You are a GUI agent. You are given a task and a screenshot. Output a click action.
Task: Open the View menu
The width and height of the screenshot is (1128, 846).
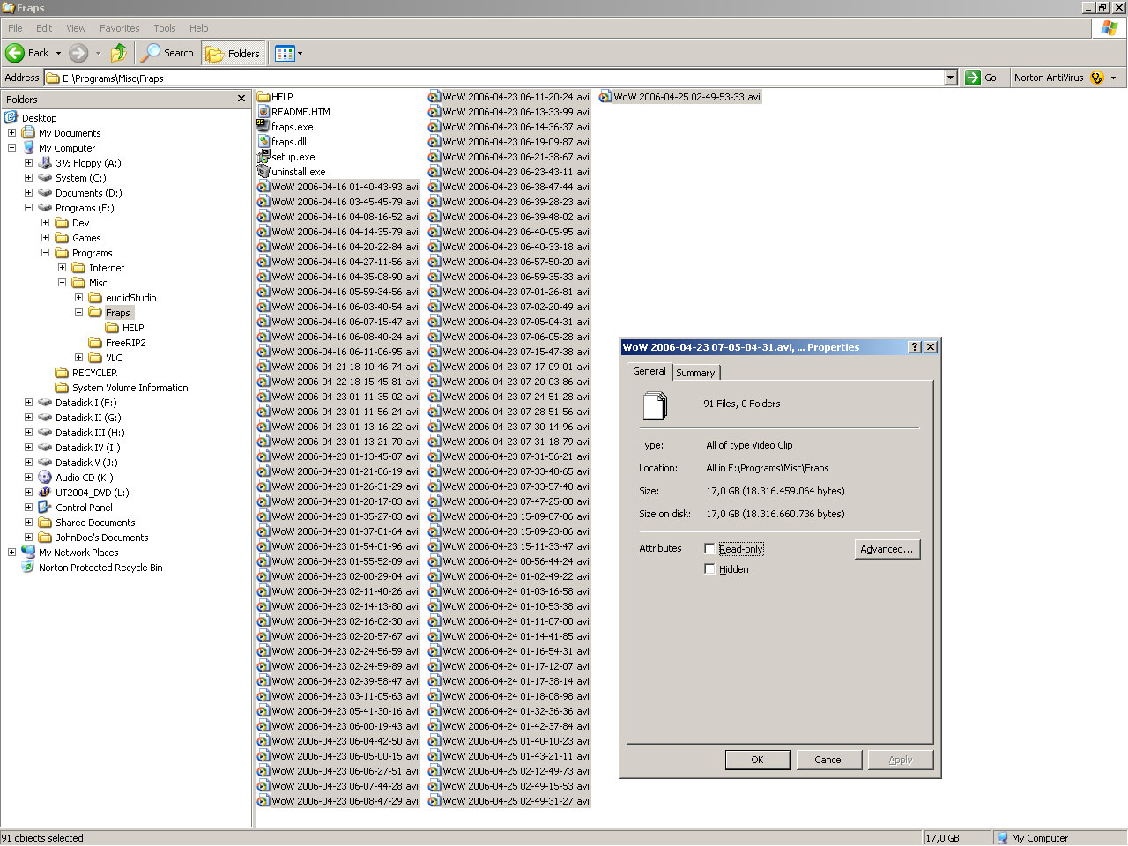pyautogui.click(x=77, y=28)
